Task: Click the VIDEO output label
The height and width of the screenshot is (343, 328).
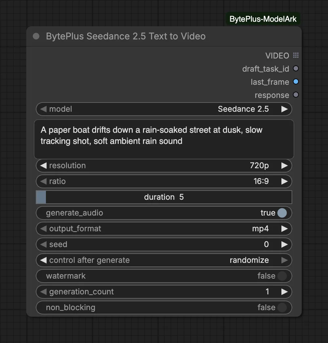Action: click(x=277, y=56)
